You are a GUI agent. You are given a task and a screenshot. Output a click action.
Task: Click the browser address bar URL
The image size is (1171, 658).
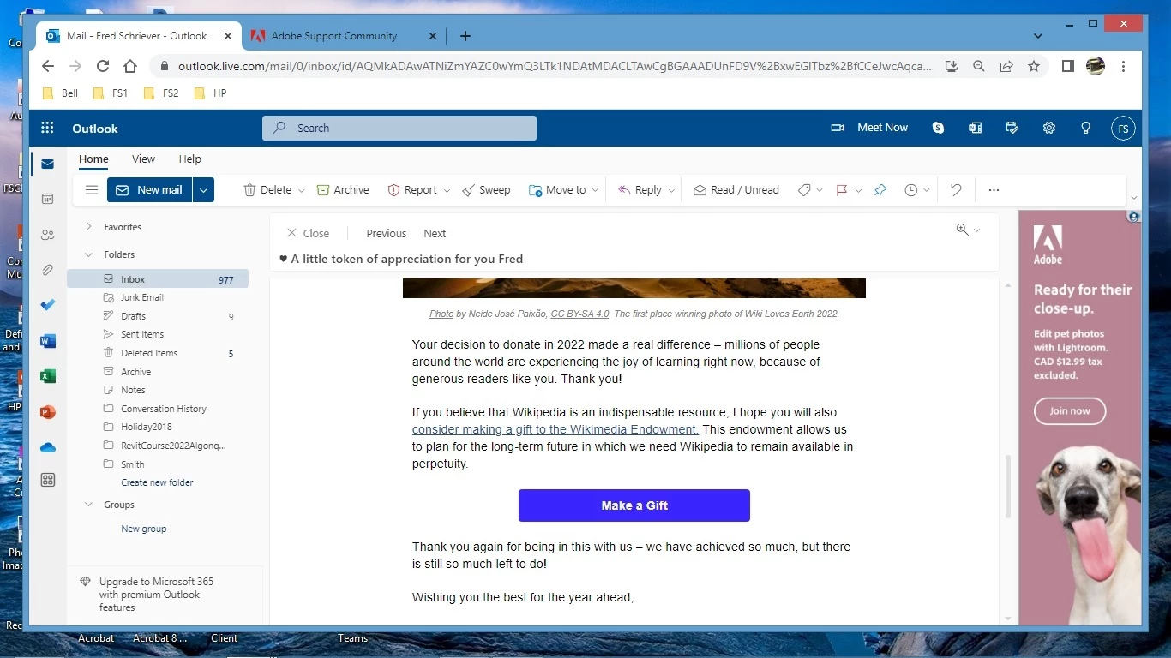555,66
